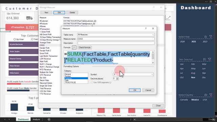Click the multi-select icon on Select Year slicer

(x=206, y=37)
